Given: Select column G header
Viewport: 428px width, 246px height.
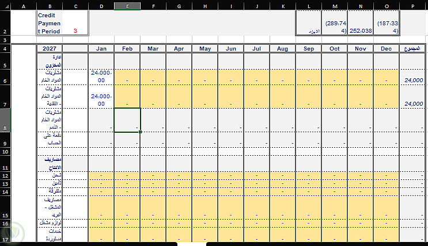Looking at the screenshot, I should coord(179,6).
